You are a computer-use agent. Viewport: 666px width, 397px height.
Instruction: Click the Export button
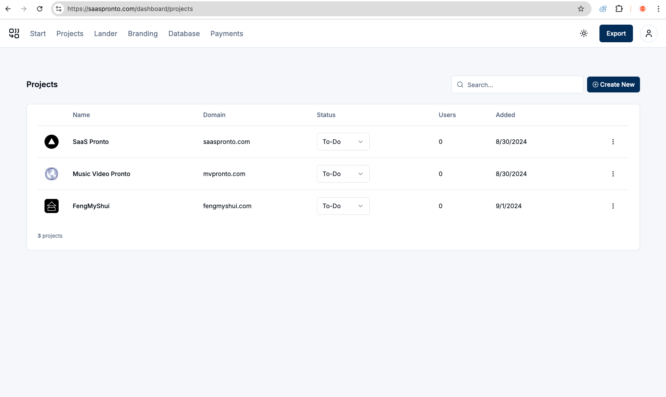[616, 33]
